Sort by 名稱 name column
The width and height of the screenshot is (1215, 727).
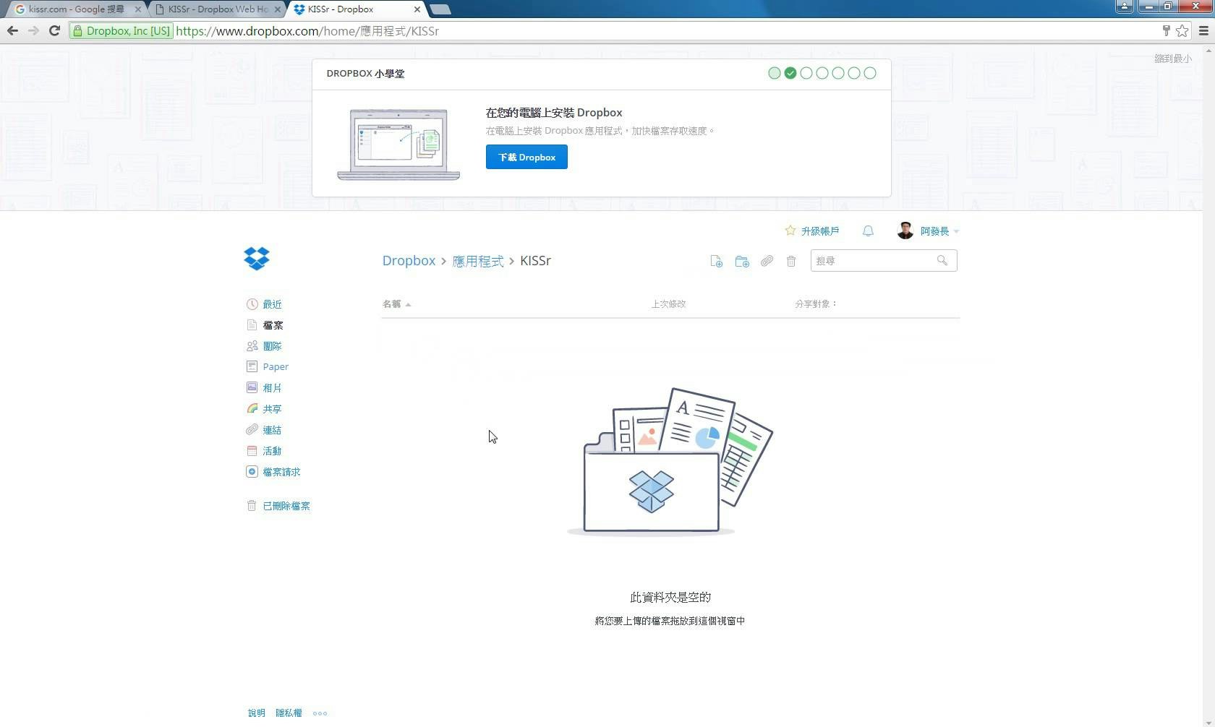[x=396, y=304]
